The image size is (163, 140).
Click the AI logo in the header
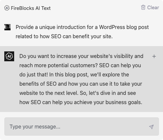click(7, 8)
